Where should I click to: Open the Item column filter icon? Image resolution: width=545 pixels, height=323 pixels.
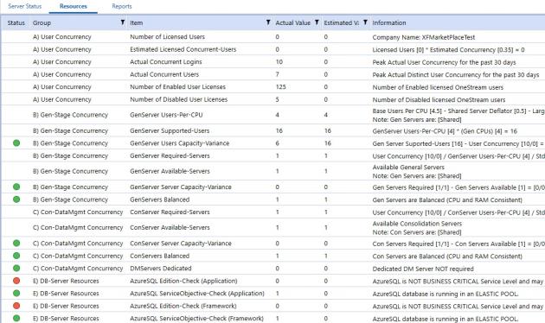coord(268,22)
